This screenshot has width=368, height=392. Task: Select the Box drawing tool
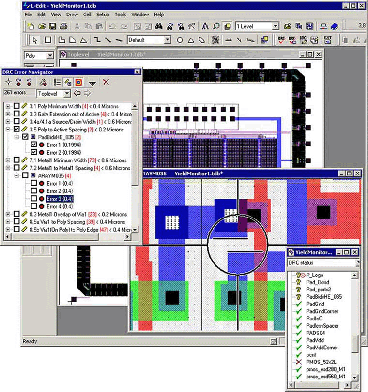pyautogui.click(x=48, y=40)
